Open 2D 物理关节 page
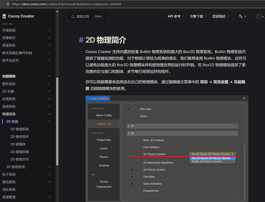 [x=19, y=159]
